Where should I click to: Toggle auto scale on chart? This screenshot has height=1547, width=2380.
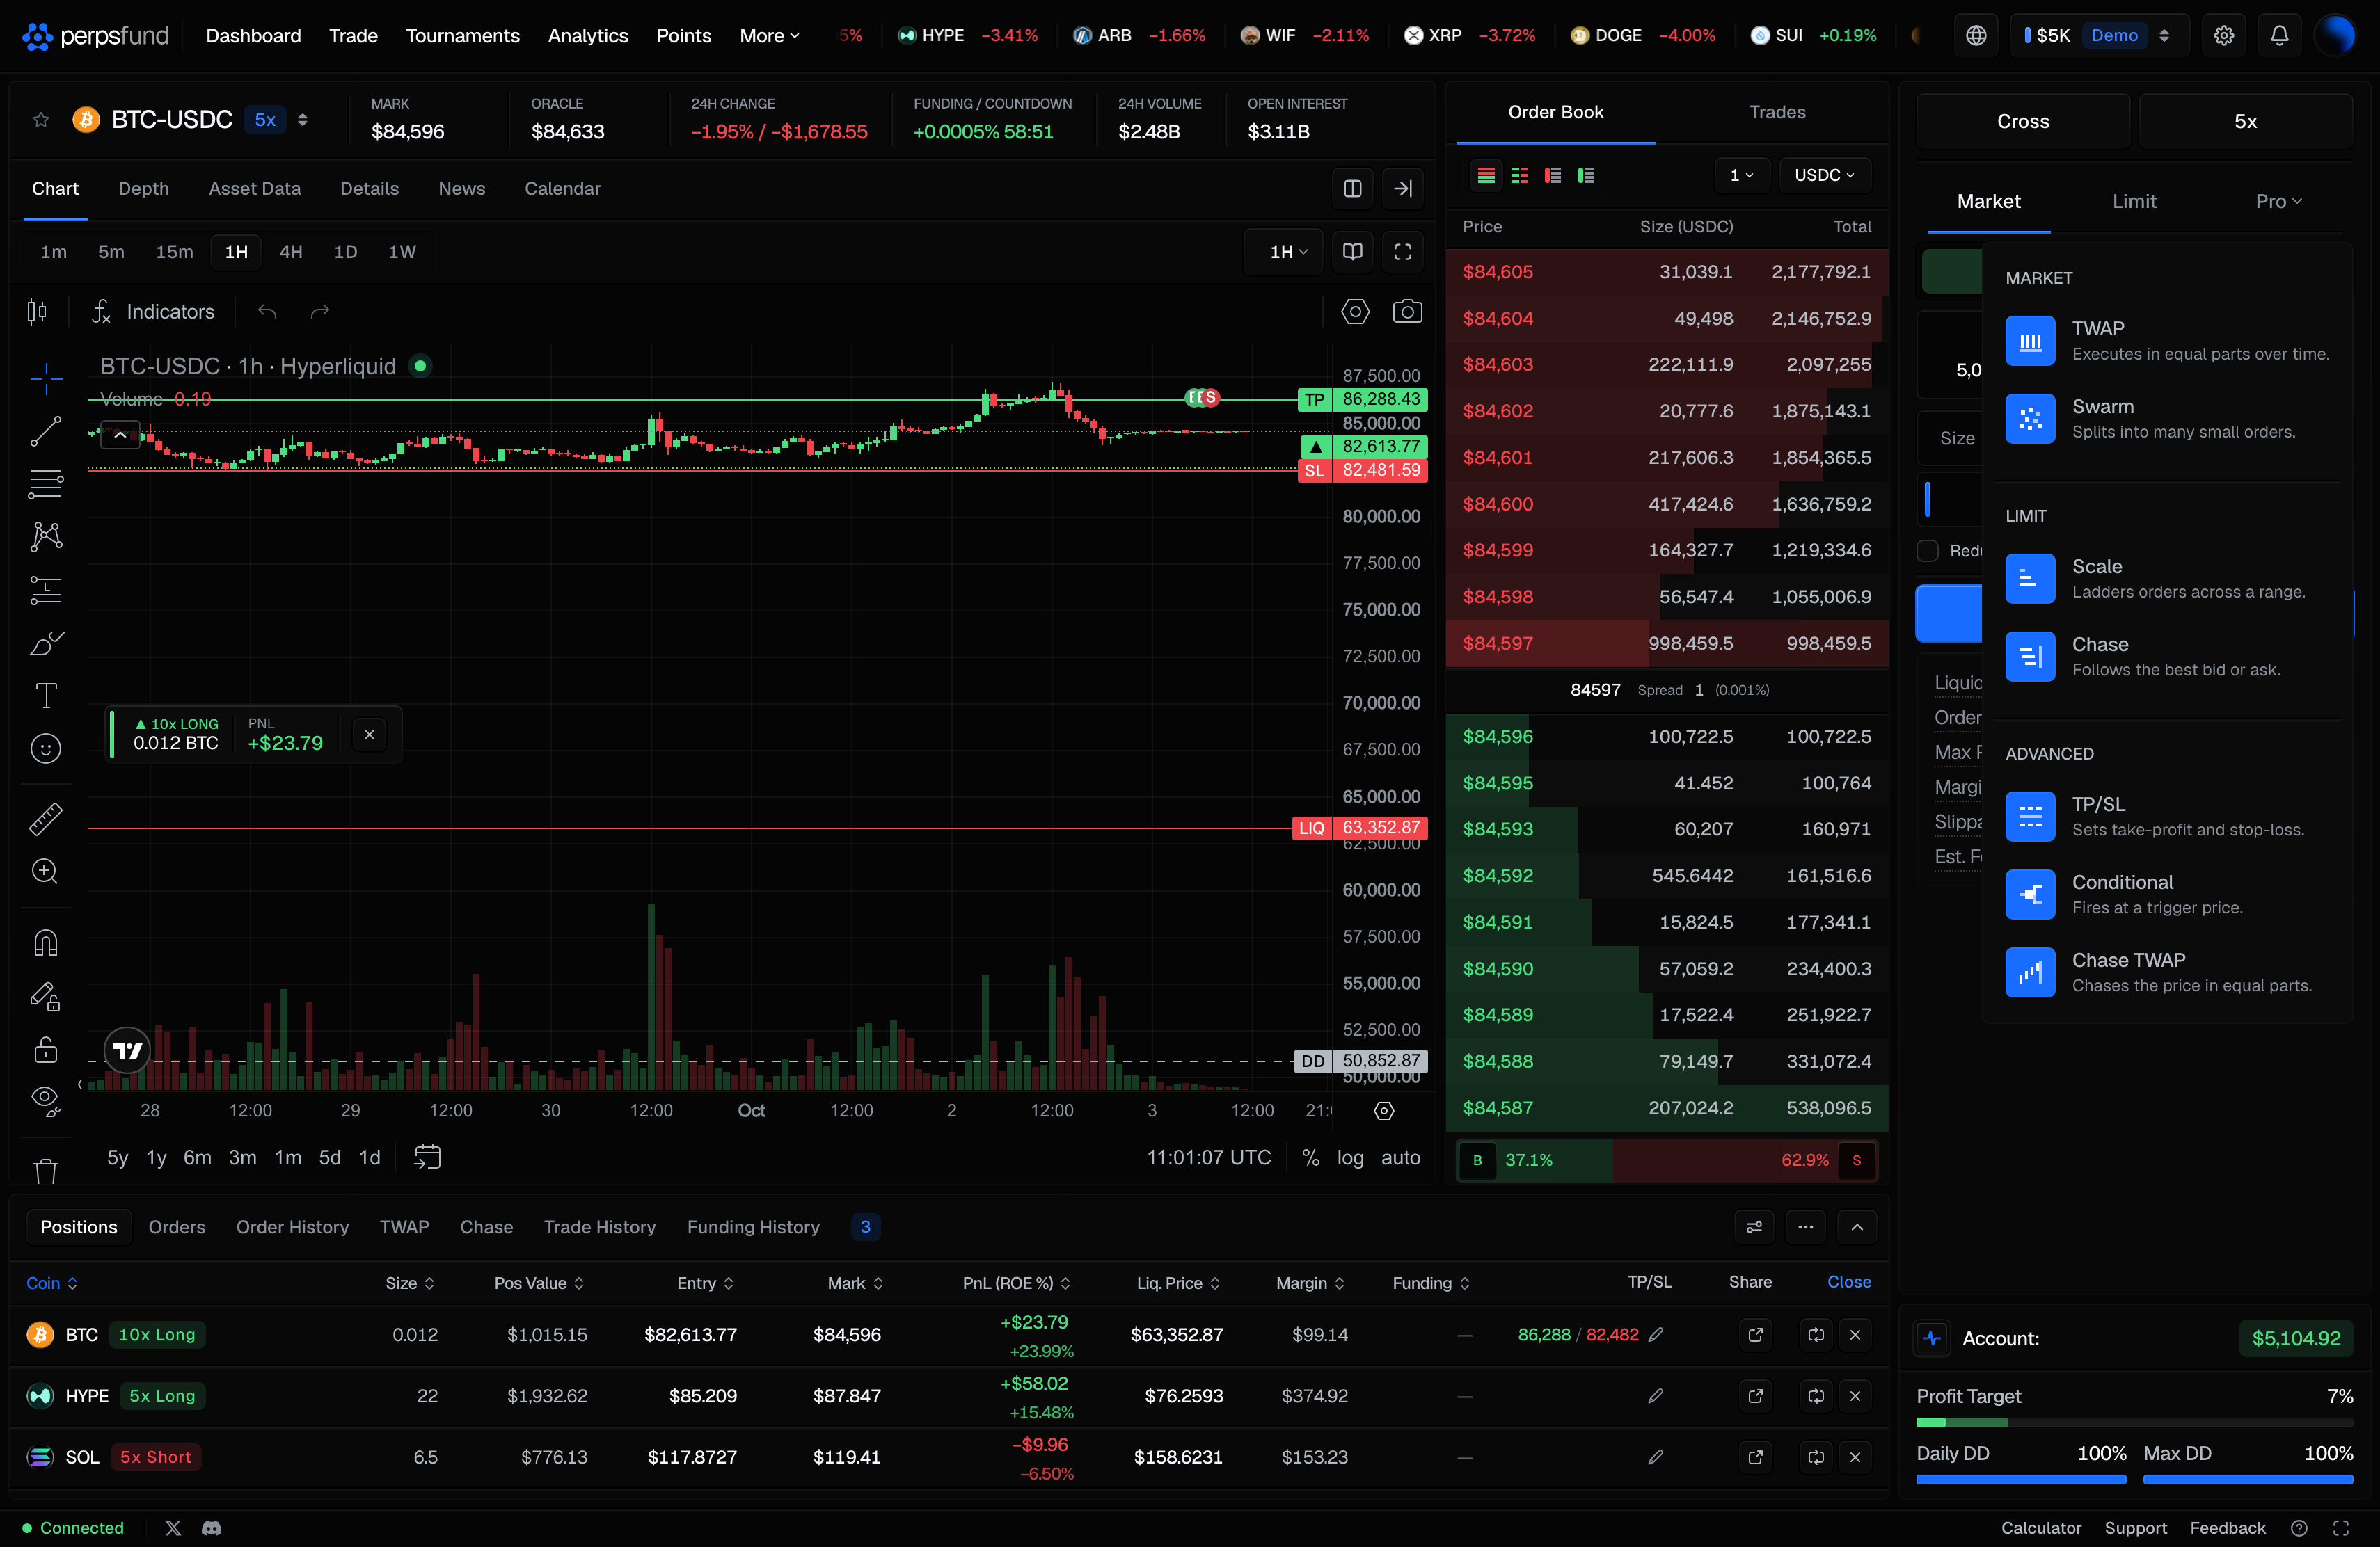point(1400,1157)
